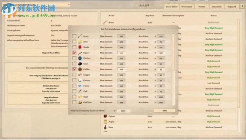This screenshot has height=140, width=246.
Task: Click the Buy Price column header
Action: 150,16
